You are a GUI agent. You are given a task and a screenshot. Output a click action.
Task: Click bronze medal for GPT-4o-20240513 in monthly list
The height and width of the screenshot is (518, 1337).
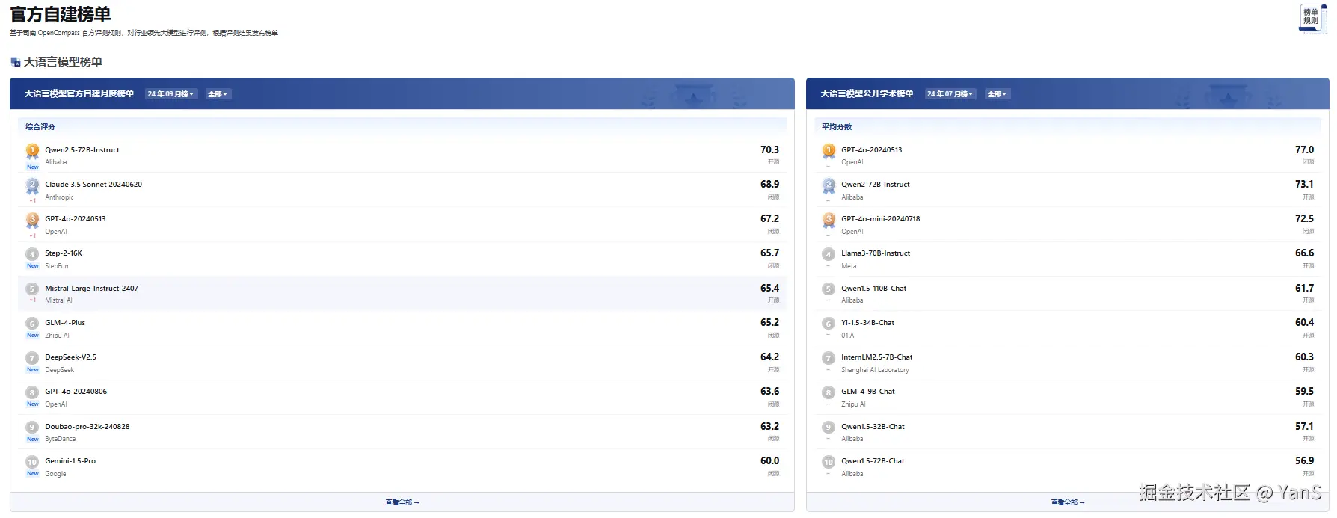[32, 220]
